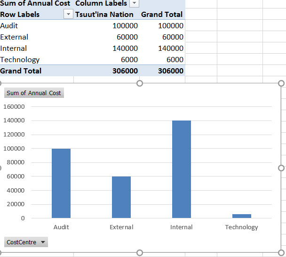This screenshot has width=286, height=257.
Task: Click the top-right chart corner handle
Action: 281,83
